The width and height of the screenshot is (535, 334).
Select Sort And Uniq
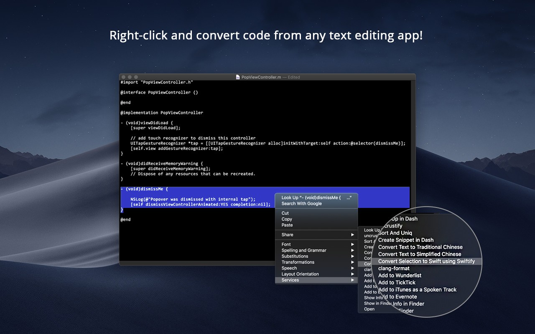click(x=395, y=233)
